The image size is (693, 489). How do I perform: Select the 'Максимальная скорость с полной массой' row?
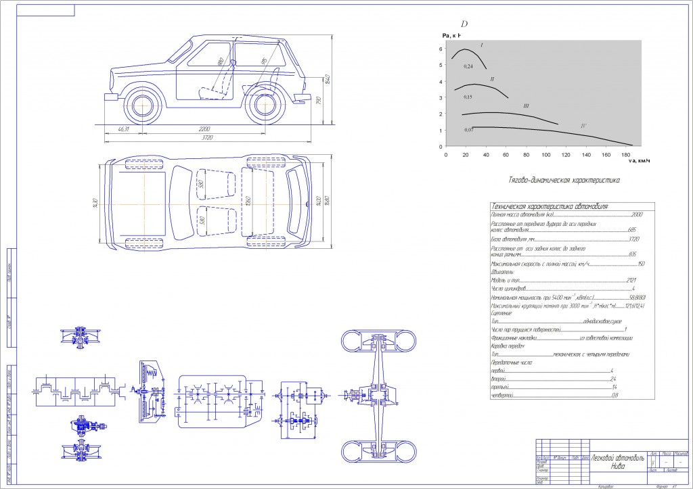click(568, 264)
